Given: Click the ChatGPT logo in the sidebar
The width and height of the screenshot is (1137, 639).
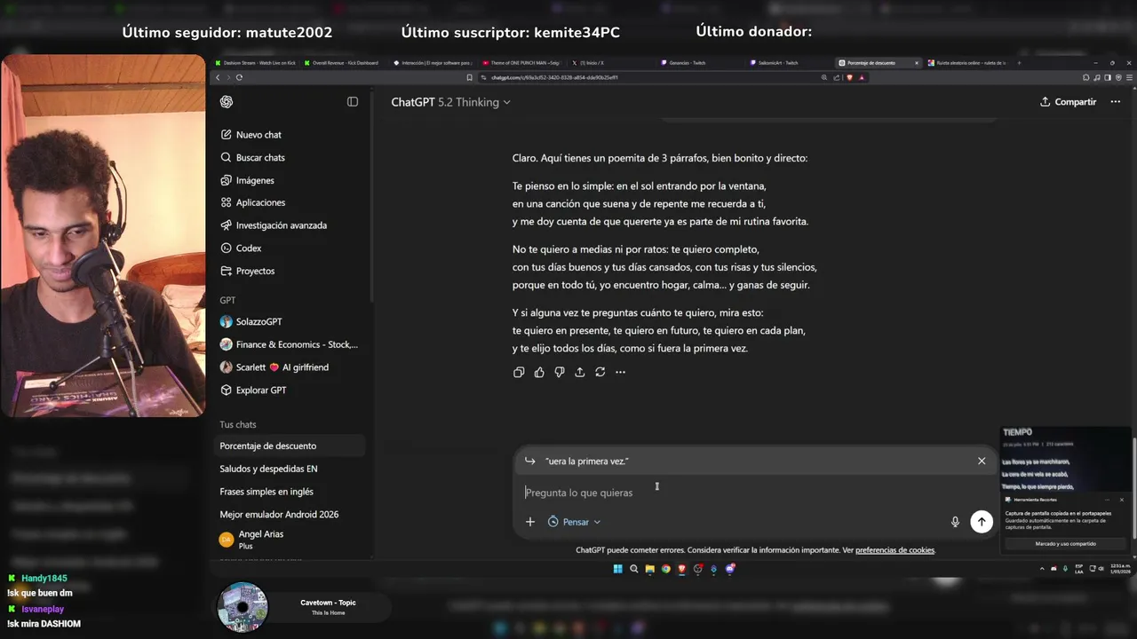Looking at the screenshot, I should pos(227,102).
